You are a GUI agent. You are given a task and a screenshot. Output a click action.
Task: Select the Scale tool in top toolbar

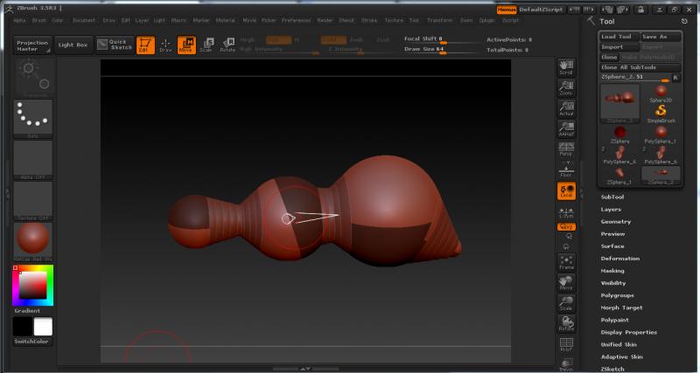click(x=206, y=45)
